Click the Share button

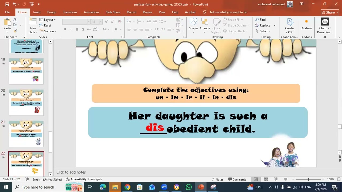(330, 12)
